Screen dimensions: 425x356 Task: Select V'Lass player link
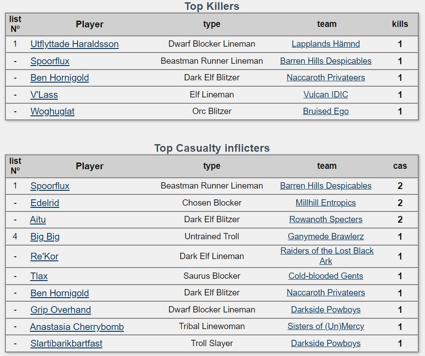(x=44, y=95)
